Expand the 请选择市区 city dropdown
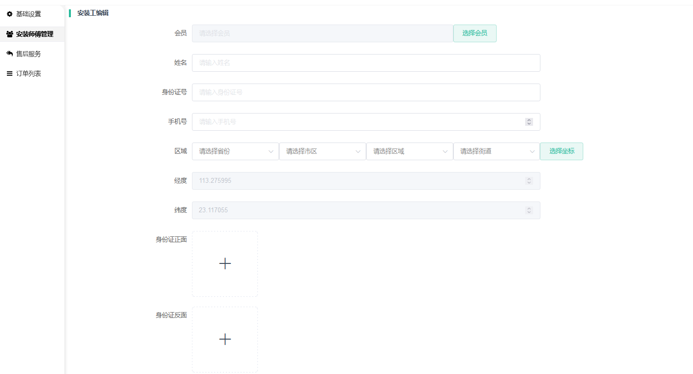This screenshot has width=693, height=374. point(322,151)
